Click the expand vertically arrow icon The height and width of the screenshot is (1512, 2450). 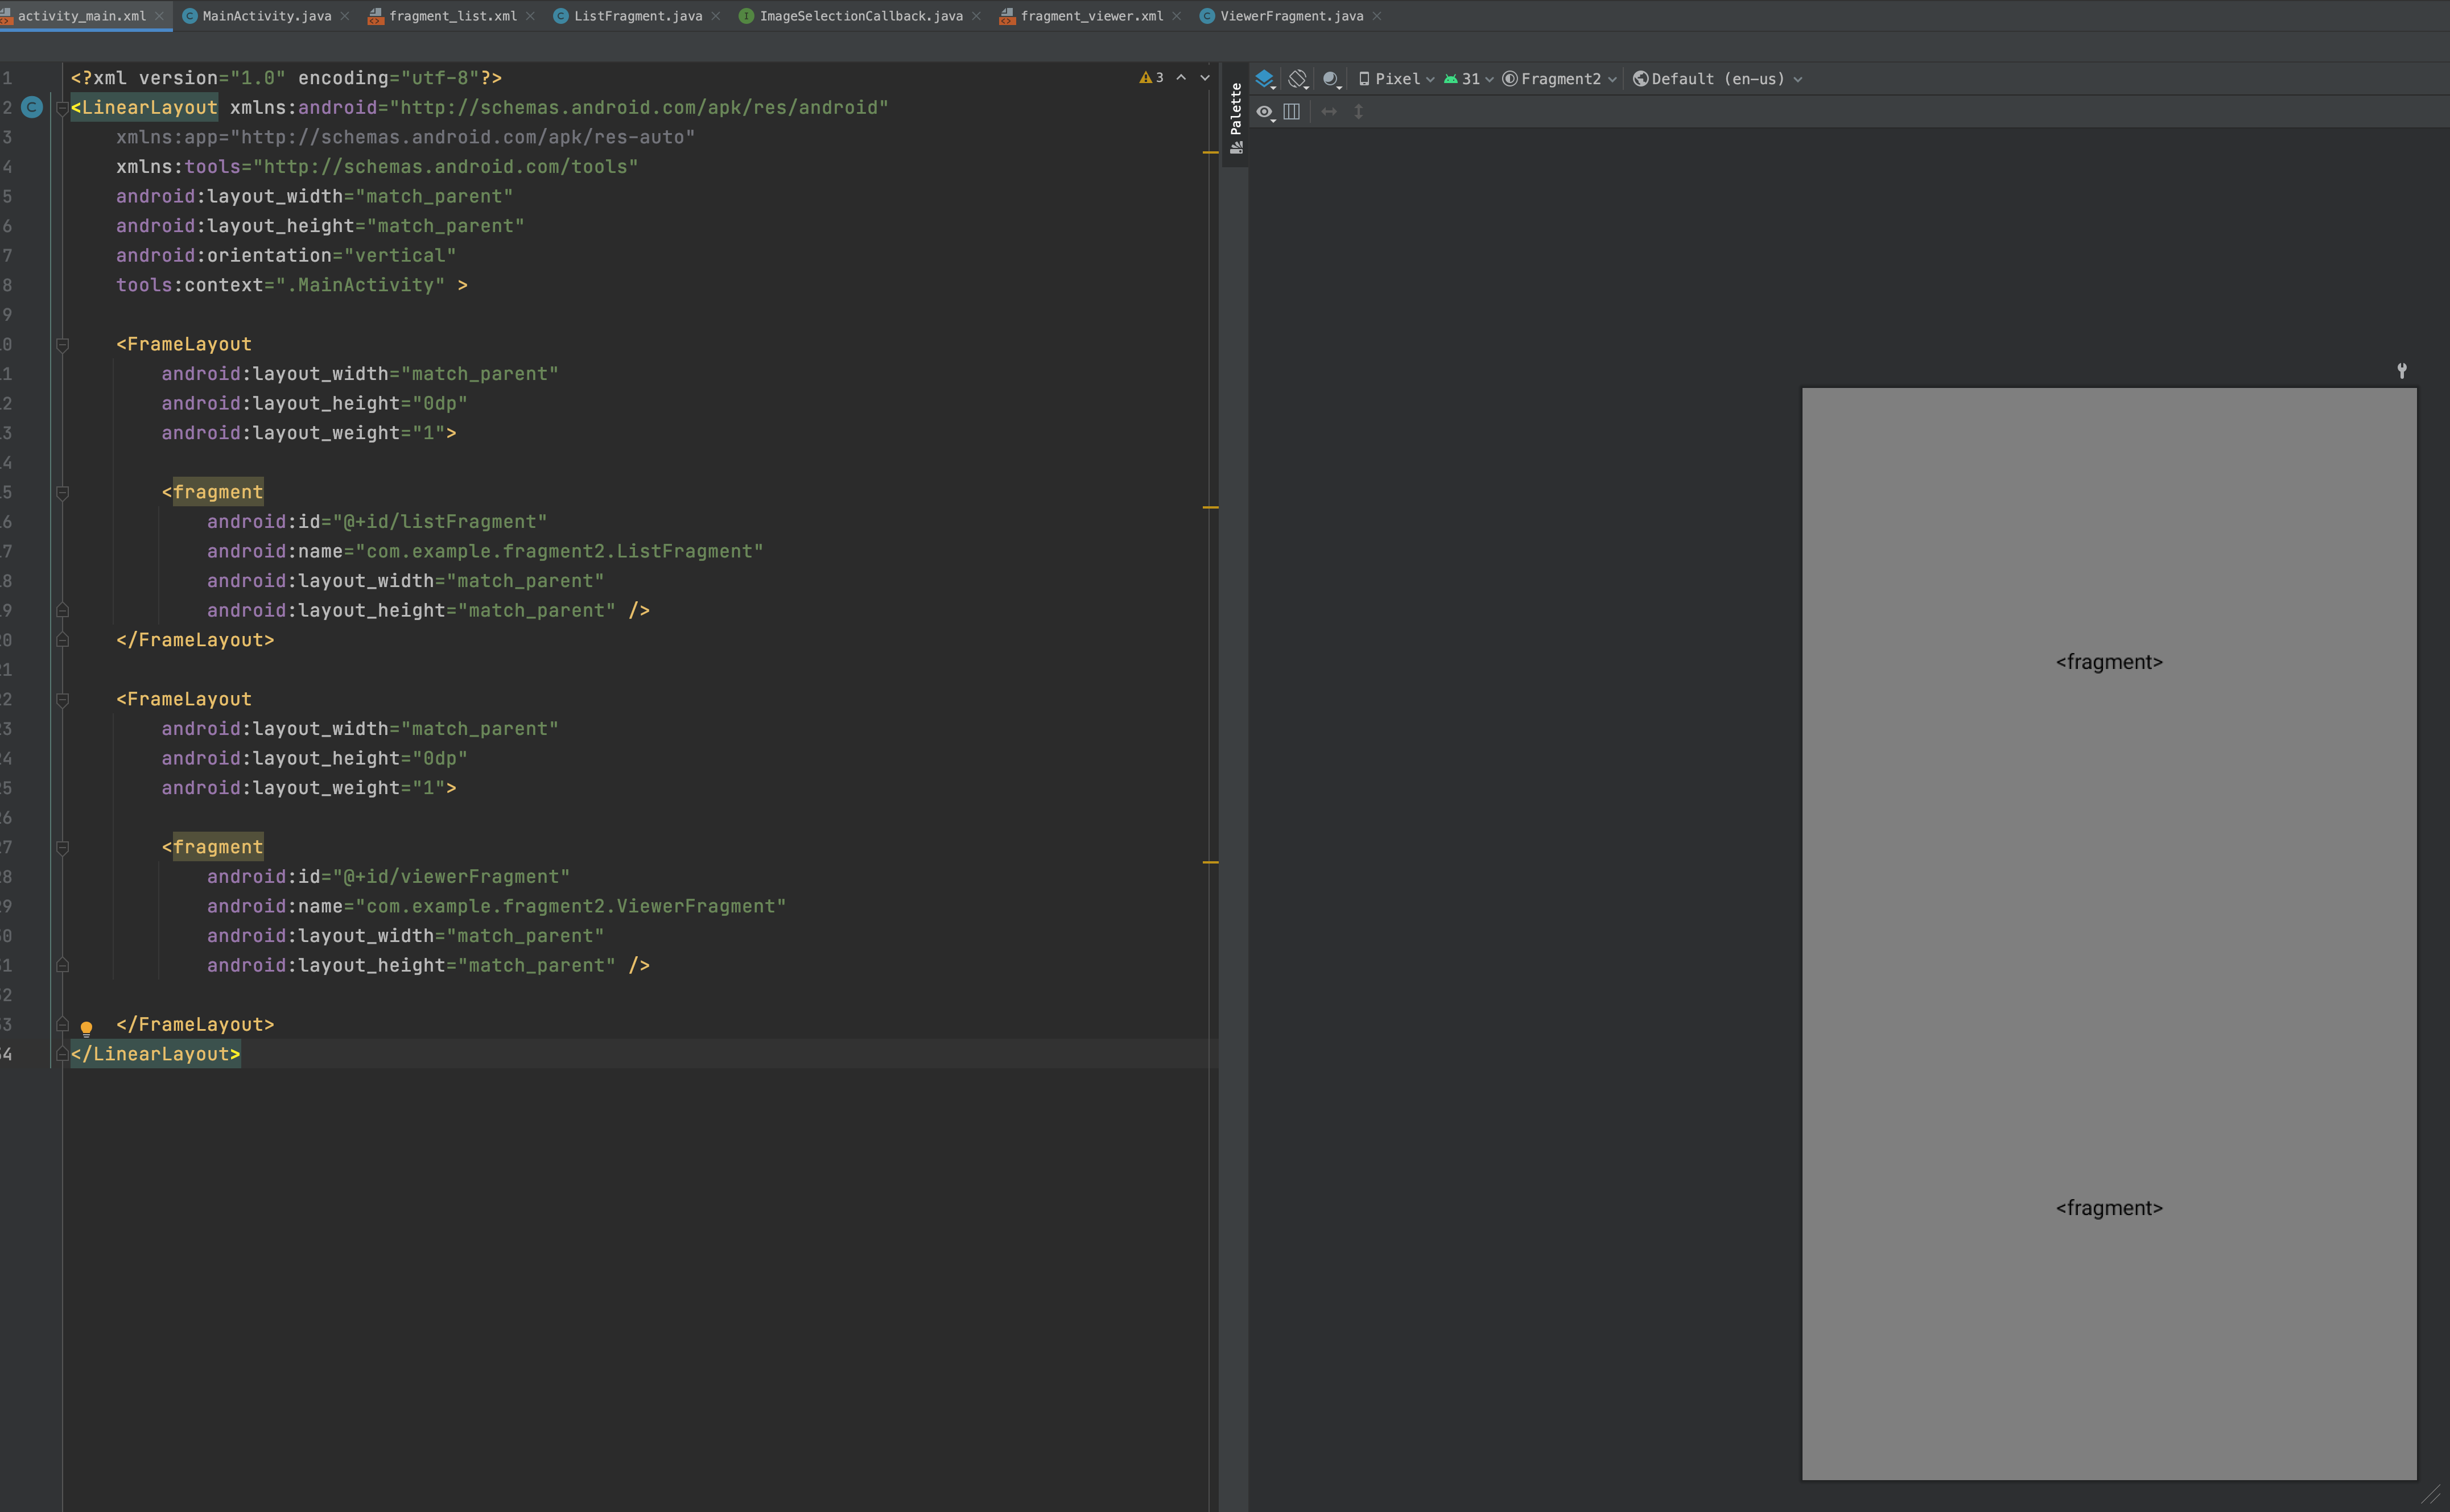(x=1358, y=112)
